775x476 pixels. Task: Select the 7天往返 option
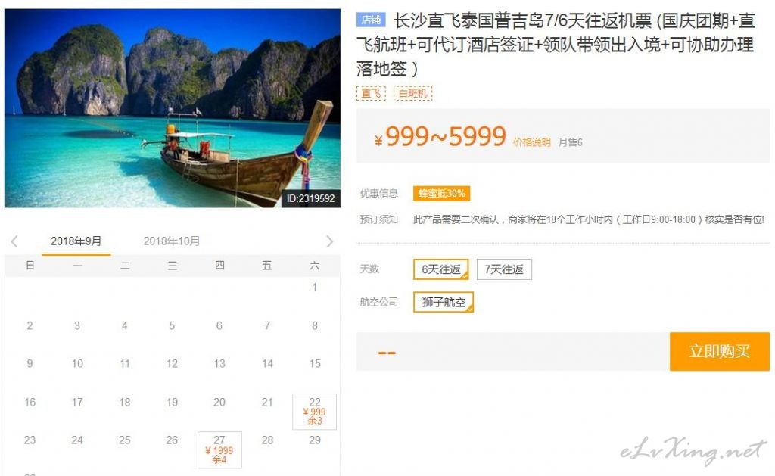(x=504, y=269)
